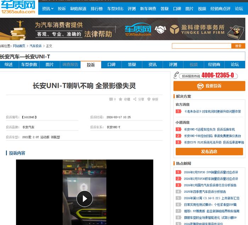Click the 发布消息 button
248x225 pixels.
[x=209, y=151]
